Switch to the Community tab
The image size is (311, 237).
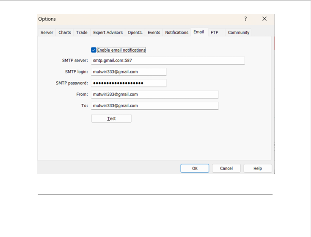click(238, 33)
